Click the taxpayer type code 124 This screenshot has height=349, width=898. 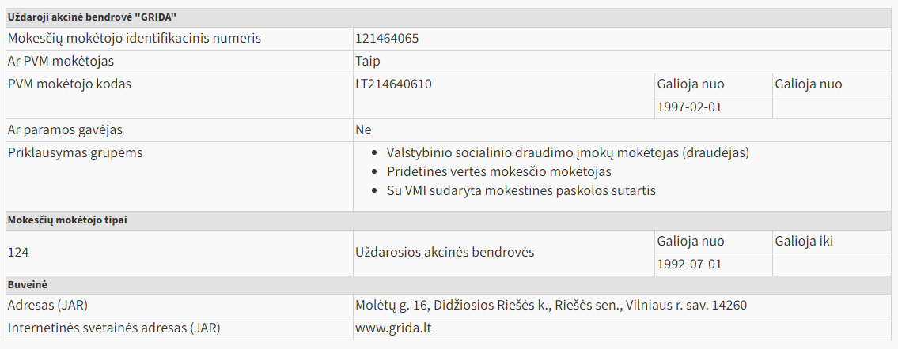coord(17,252)
